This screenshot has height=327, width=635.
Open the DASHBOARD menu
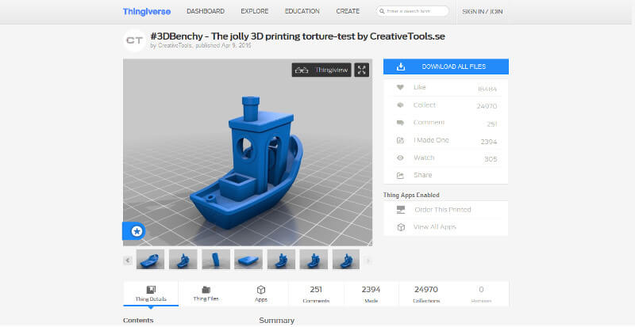point(206,11)
